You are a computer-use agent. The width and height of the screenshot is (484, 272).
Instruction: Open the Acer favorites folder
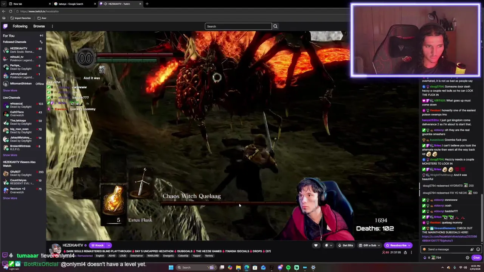[x=42, y=18]
